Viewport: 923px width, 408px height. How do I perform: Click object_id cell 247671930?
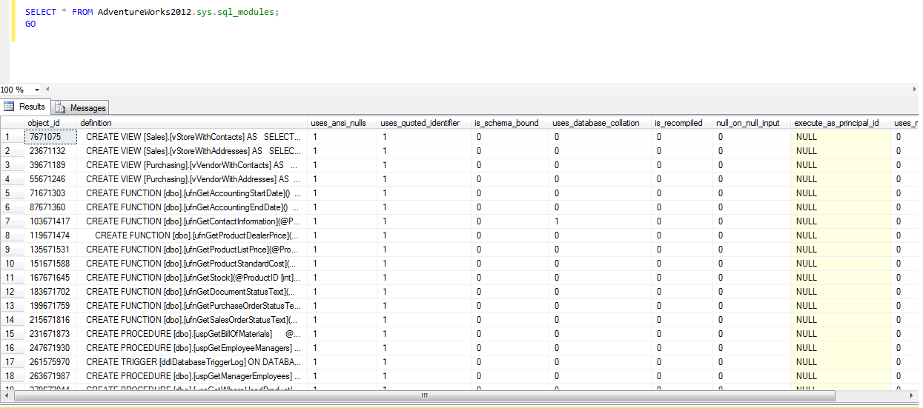[x=50, y=348]
